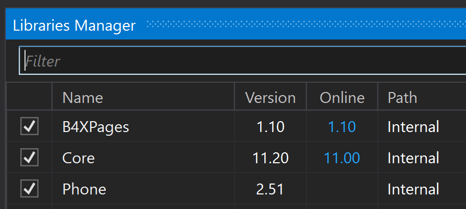Click Phone version 2.51 cell
The width and height of the screenshot is (466, 209).
pyautogui.click(x=270, y=189)
